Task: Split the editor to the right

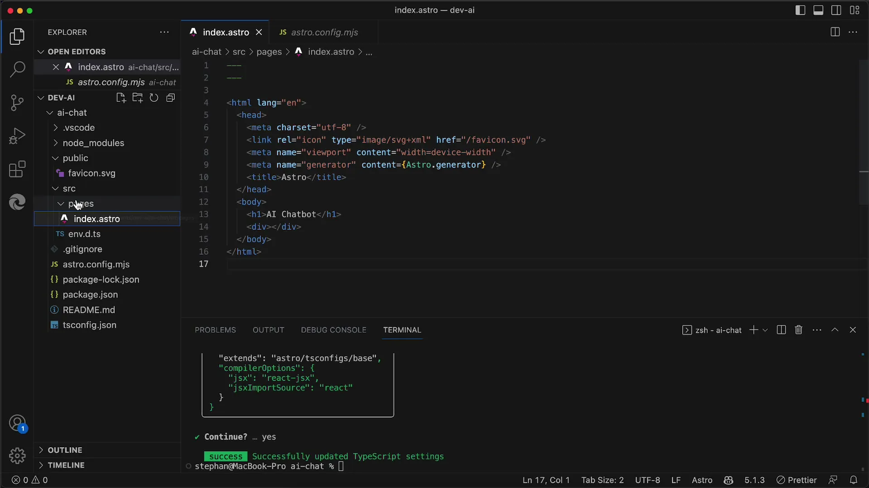Action: pos(835,32)
